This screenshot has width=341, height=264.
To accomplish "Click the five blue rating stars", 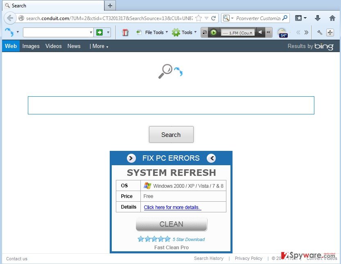I will [154, 239].
